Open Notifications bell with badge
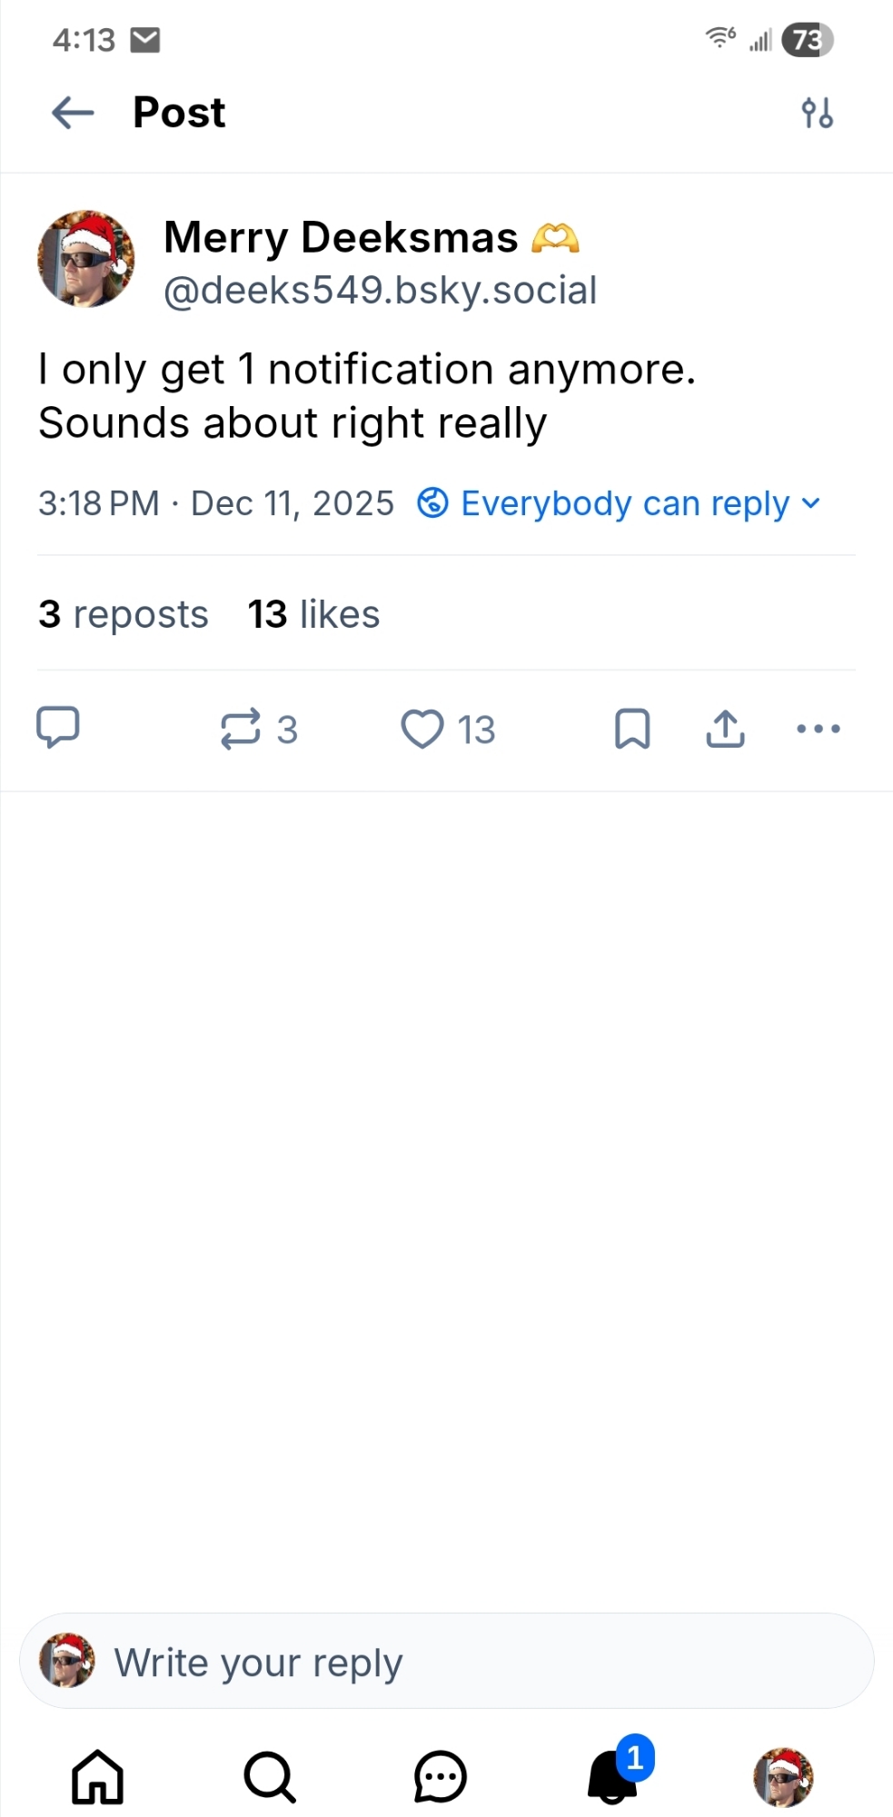893x1817 pixels. click(613, 1777)
